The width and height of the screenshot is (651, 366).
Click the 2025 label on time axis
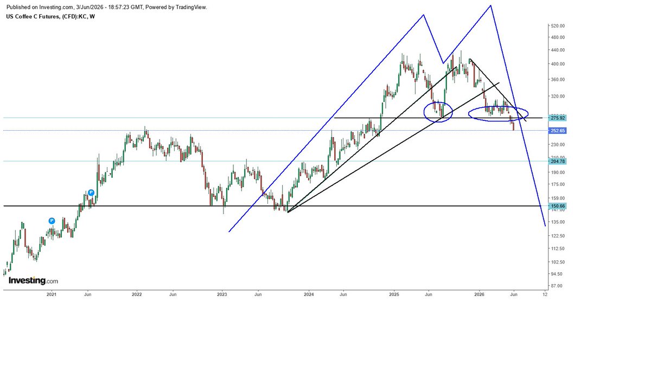(394, 295)
